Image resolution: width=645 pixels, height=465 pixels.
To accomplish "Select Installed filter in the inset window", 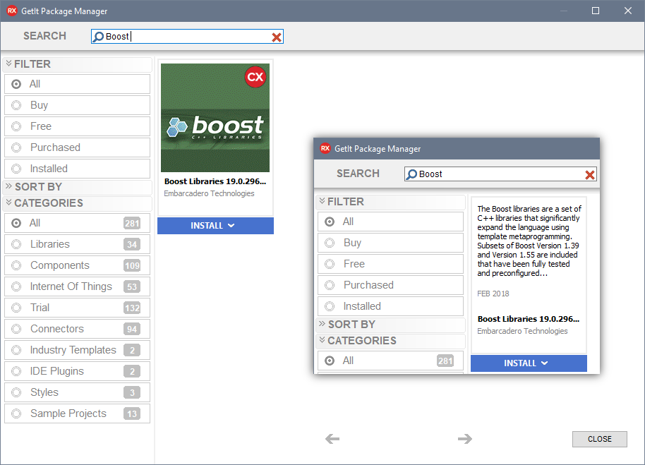I will (x=390, y=306).
